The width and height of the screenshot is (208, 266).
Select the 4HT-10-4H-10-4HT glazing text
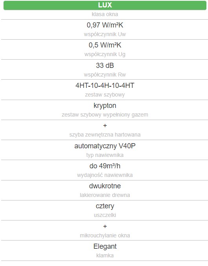[105, 86]
